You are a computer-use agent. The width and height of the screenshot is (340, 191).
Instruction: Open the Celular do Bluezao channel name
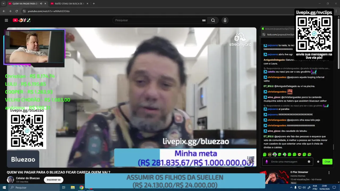[x=28, y=178]
